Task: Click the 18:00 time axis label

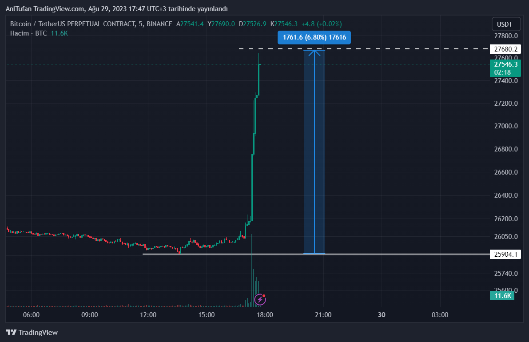Action: [x=265, y=315]
